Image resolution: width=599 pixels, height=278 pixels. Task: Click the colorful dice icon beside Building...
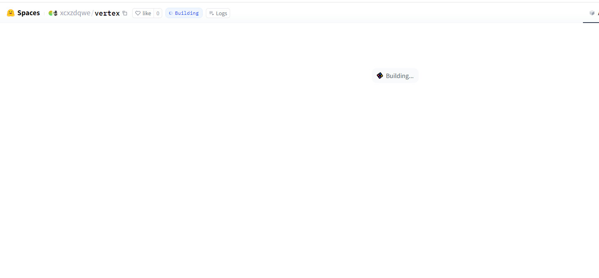[x=380, y=76]
